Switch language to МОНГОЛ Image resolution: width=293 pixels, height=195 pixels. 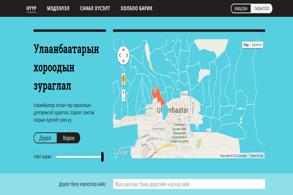coord(261,9)
